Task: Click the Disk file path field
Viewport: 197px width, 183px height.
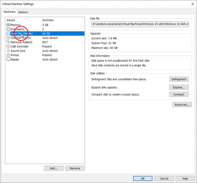Action: click(x=140, y=24)
